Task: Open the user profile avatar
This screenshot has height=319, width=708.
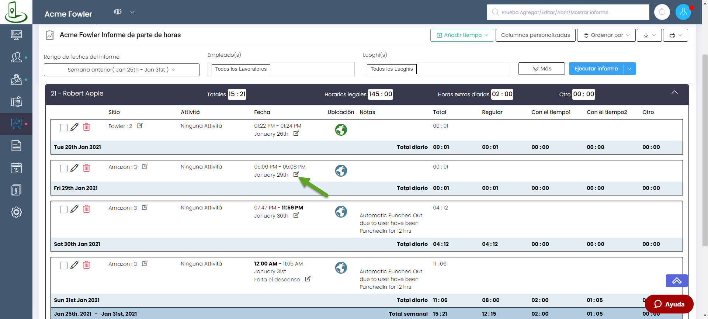Action: [683, 12]
